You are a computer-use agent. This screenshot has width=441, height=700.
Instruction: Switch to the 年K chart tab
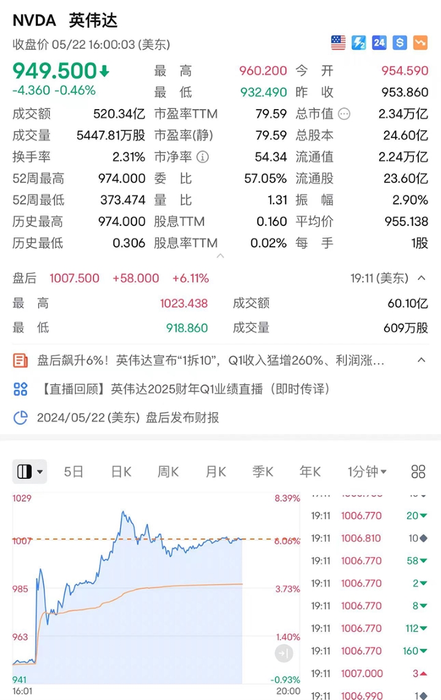tap(310, 472)
